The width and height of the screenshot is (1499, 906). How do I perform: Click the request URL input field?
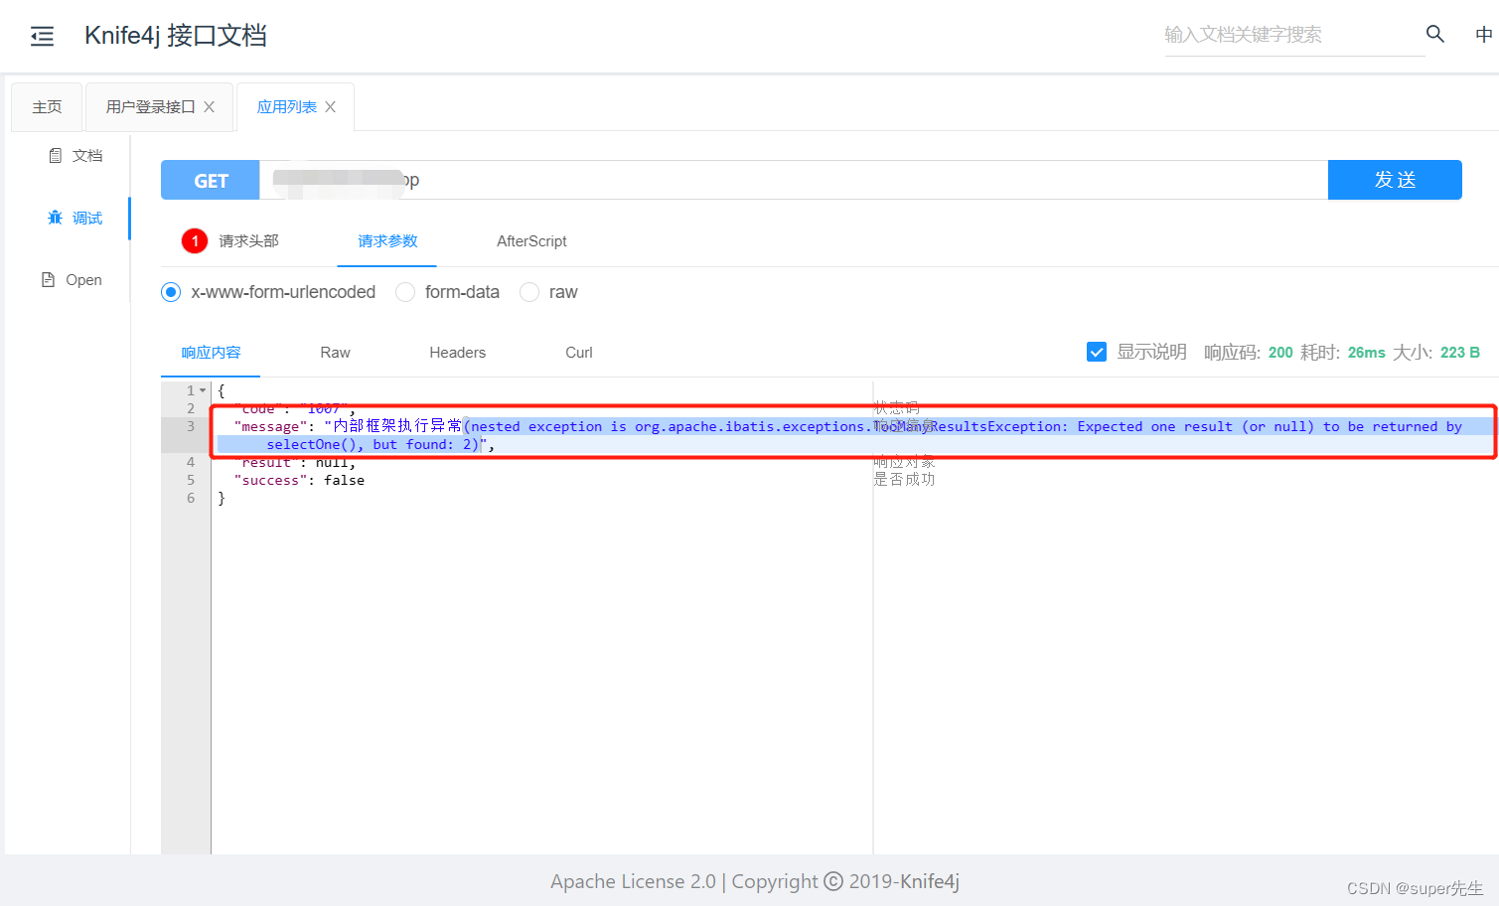click(794, 180)
